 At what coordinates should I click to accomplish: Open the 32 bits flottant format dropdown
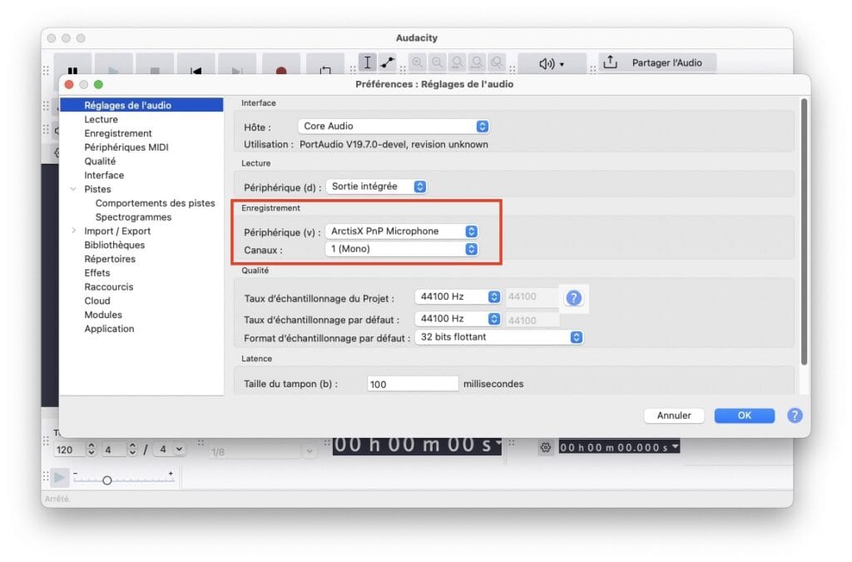499,337
